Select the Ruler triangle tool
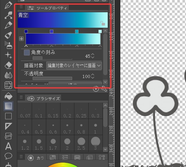The width and height of the screenshot is (186, 167). pyautogui.click(x=8, y=126)
